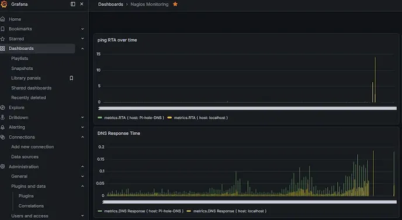Click green swatch for RTA Pi-hole-DNS series

(x=100, y=118)
